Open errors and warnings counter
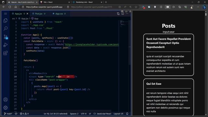208x117 pixels. pos(24,114)
